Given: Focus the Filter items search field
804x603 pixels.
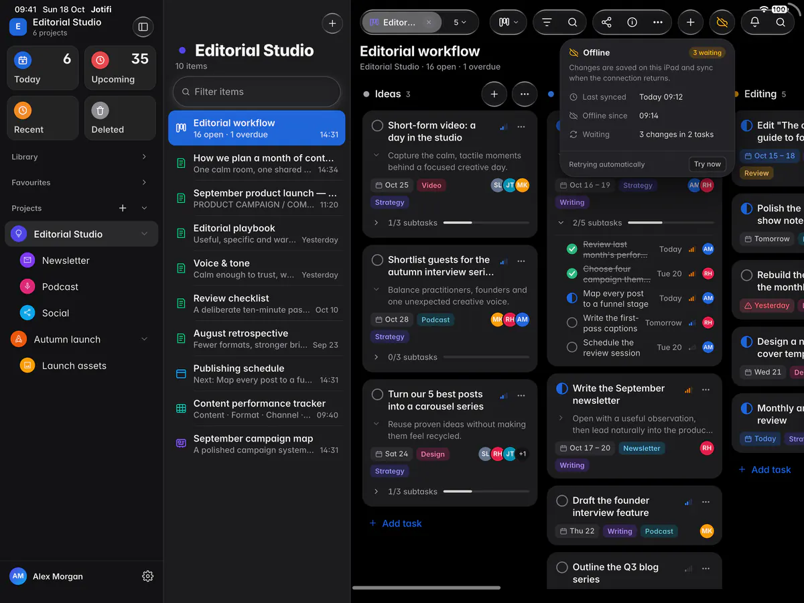Looking at the screenshot, I should tap(257, 92).
